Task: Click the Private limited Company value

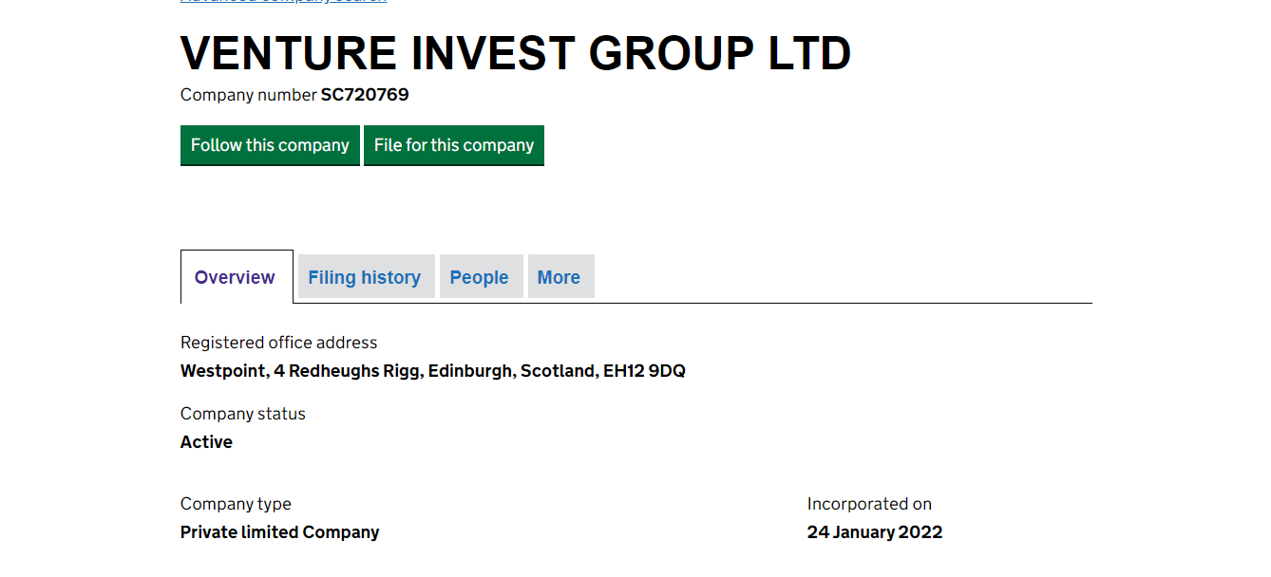Action: pos(279,532)
